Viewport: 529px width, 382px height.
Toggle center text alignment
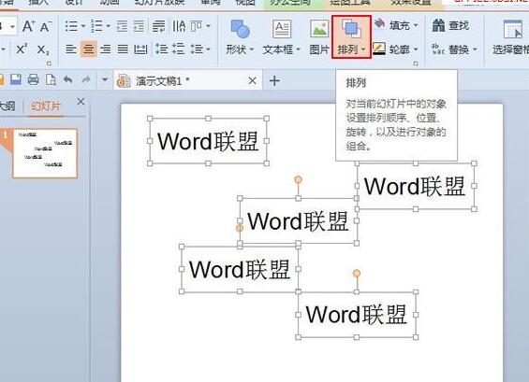[89, 50]
